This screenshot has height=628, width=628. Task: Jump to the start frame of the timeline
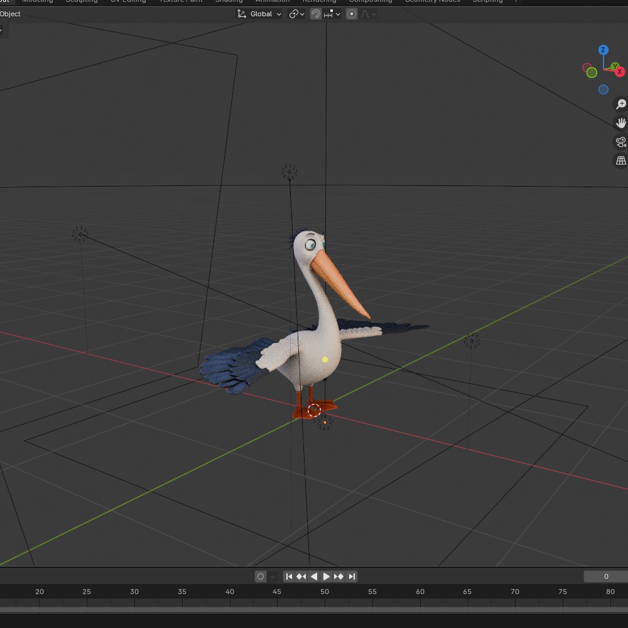pos(289,577)
